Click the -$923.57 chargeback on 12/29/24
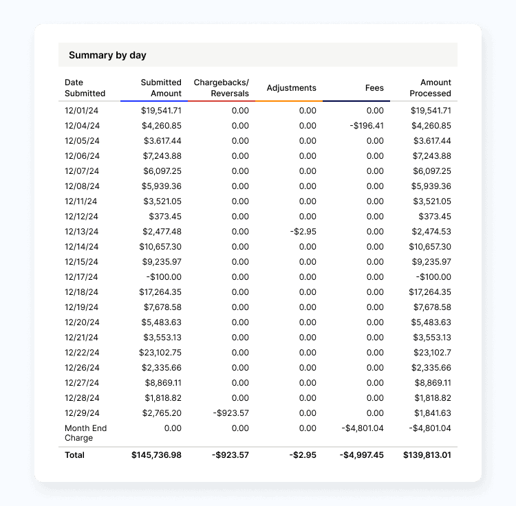This screenshot has width=516, height=506. click(230, 413)
